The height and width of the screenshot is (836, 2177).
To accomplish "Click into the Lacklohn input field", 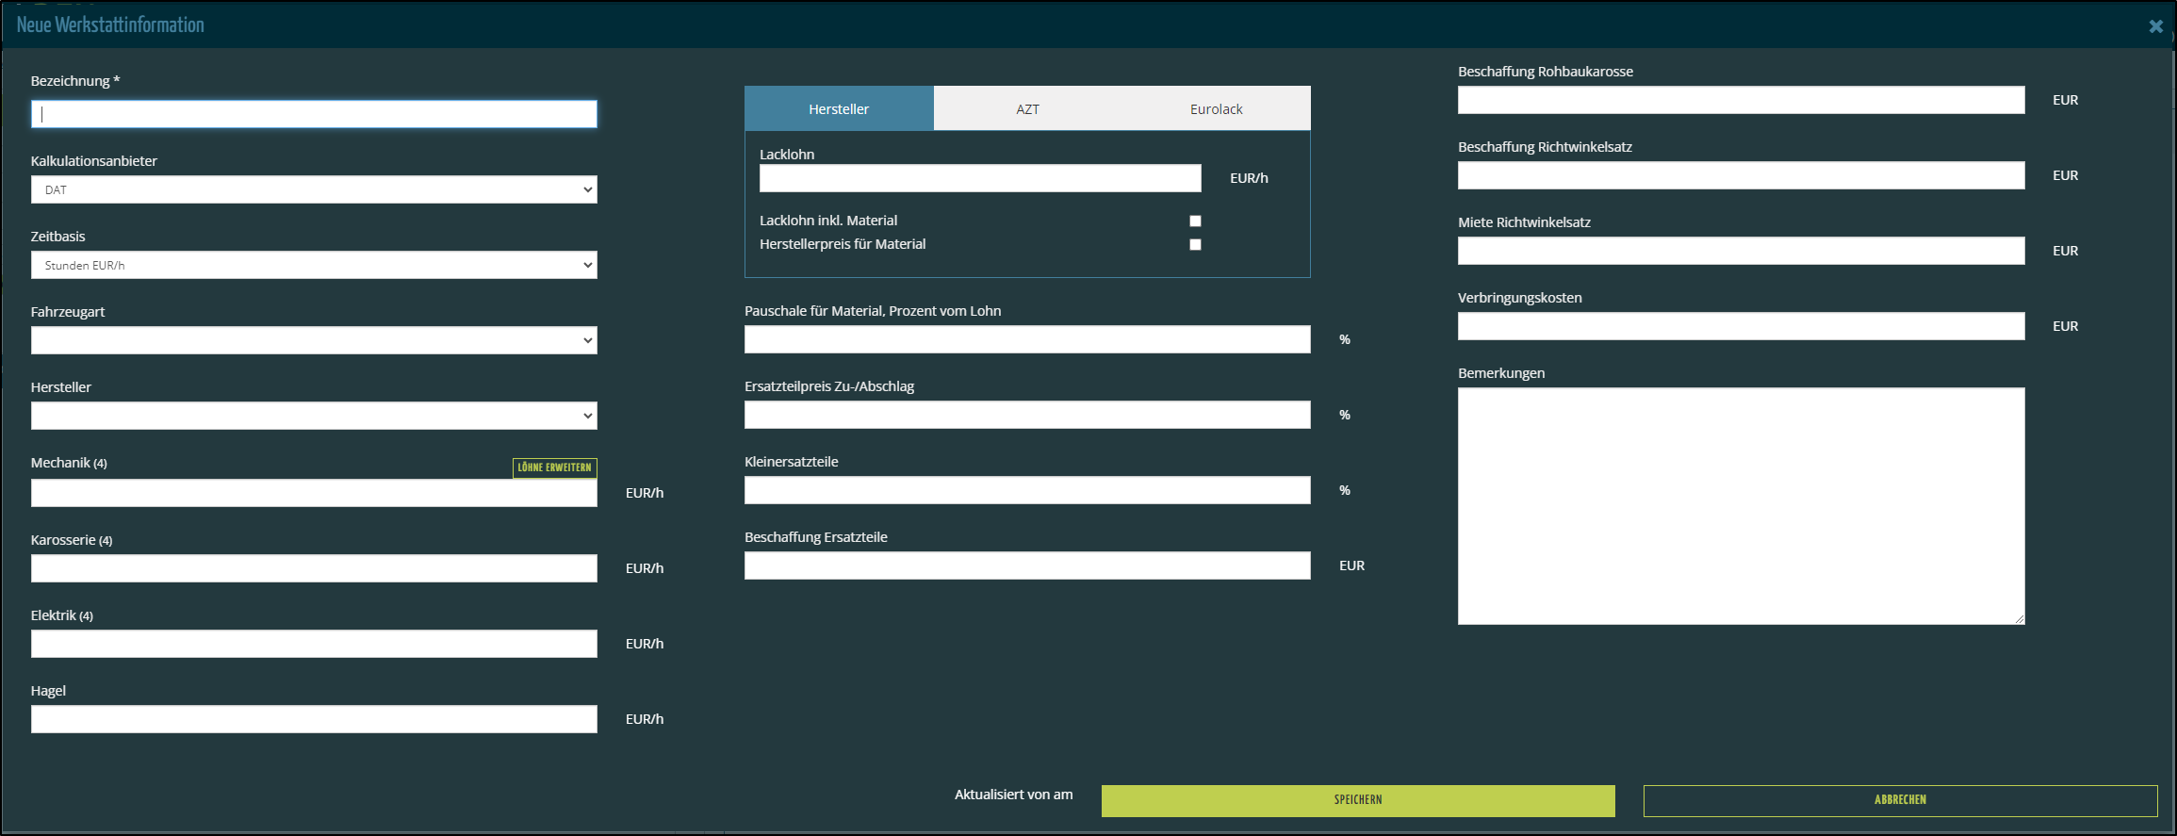I will coord(980,178).
